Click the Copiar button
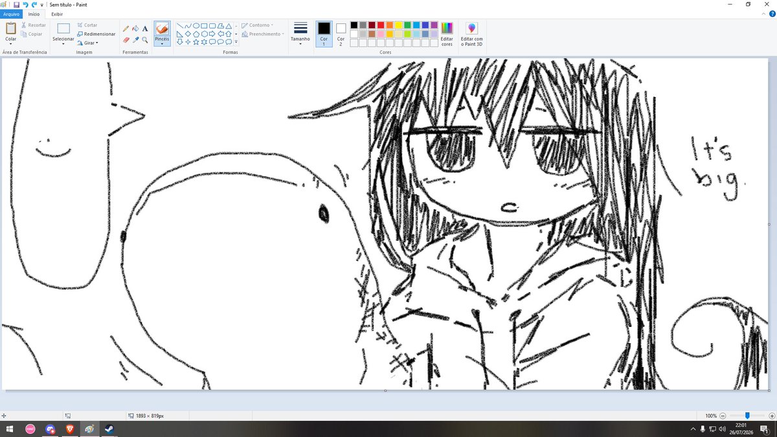The image size is (777, 437). point(32,34)
